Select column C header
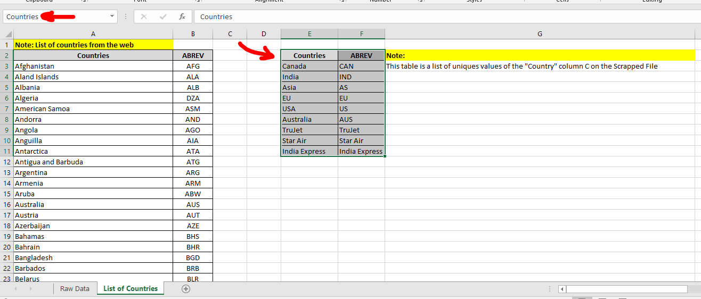The height and width of the screenshot is (299, 701). click(230, 34)
